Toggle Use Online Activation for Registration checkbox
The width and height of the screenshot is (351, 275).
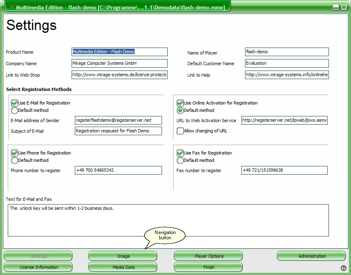[x=180, y=103]
